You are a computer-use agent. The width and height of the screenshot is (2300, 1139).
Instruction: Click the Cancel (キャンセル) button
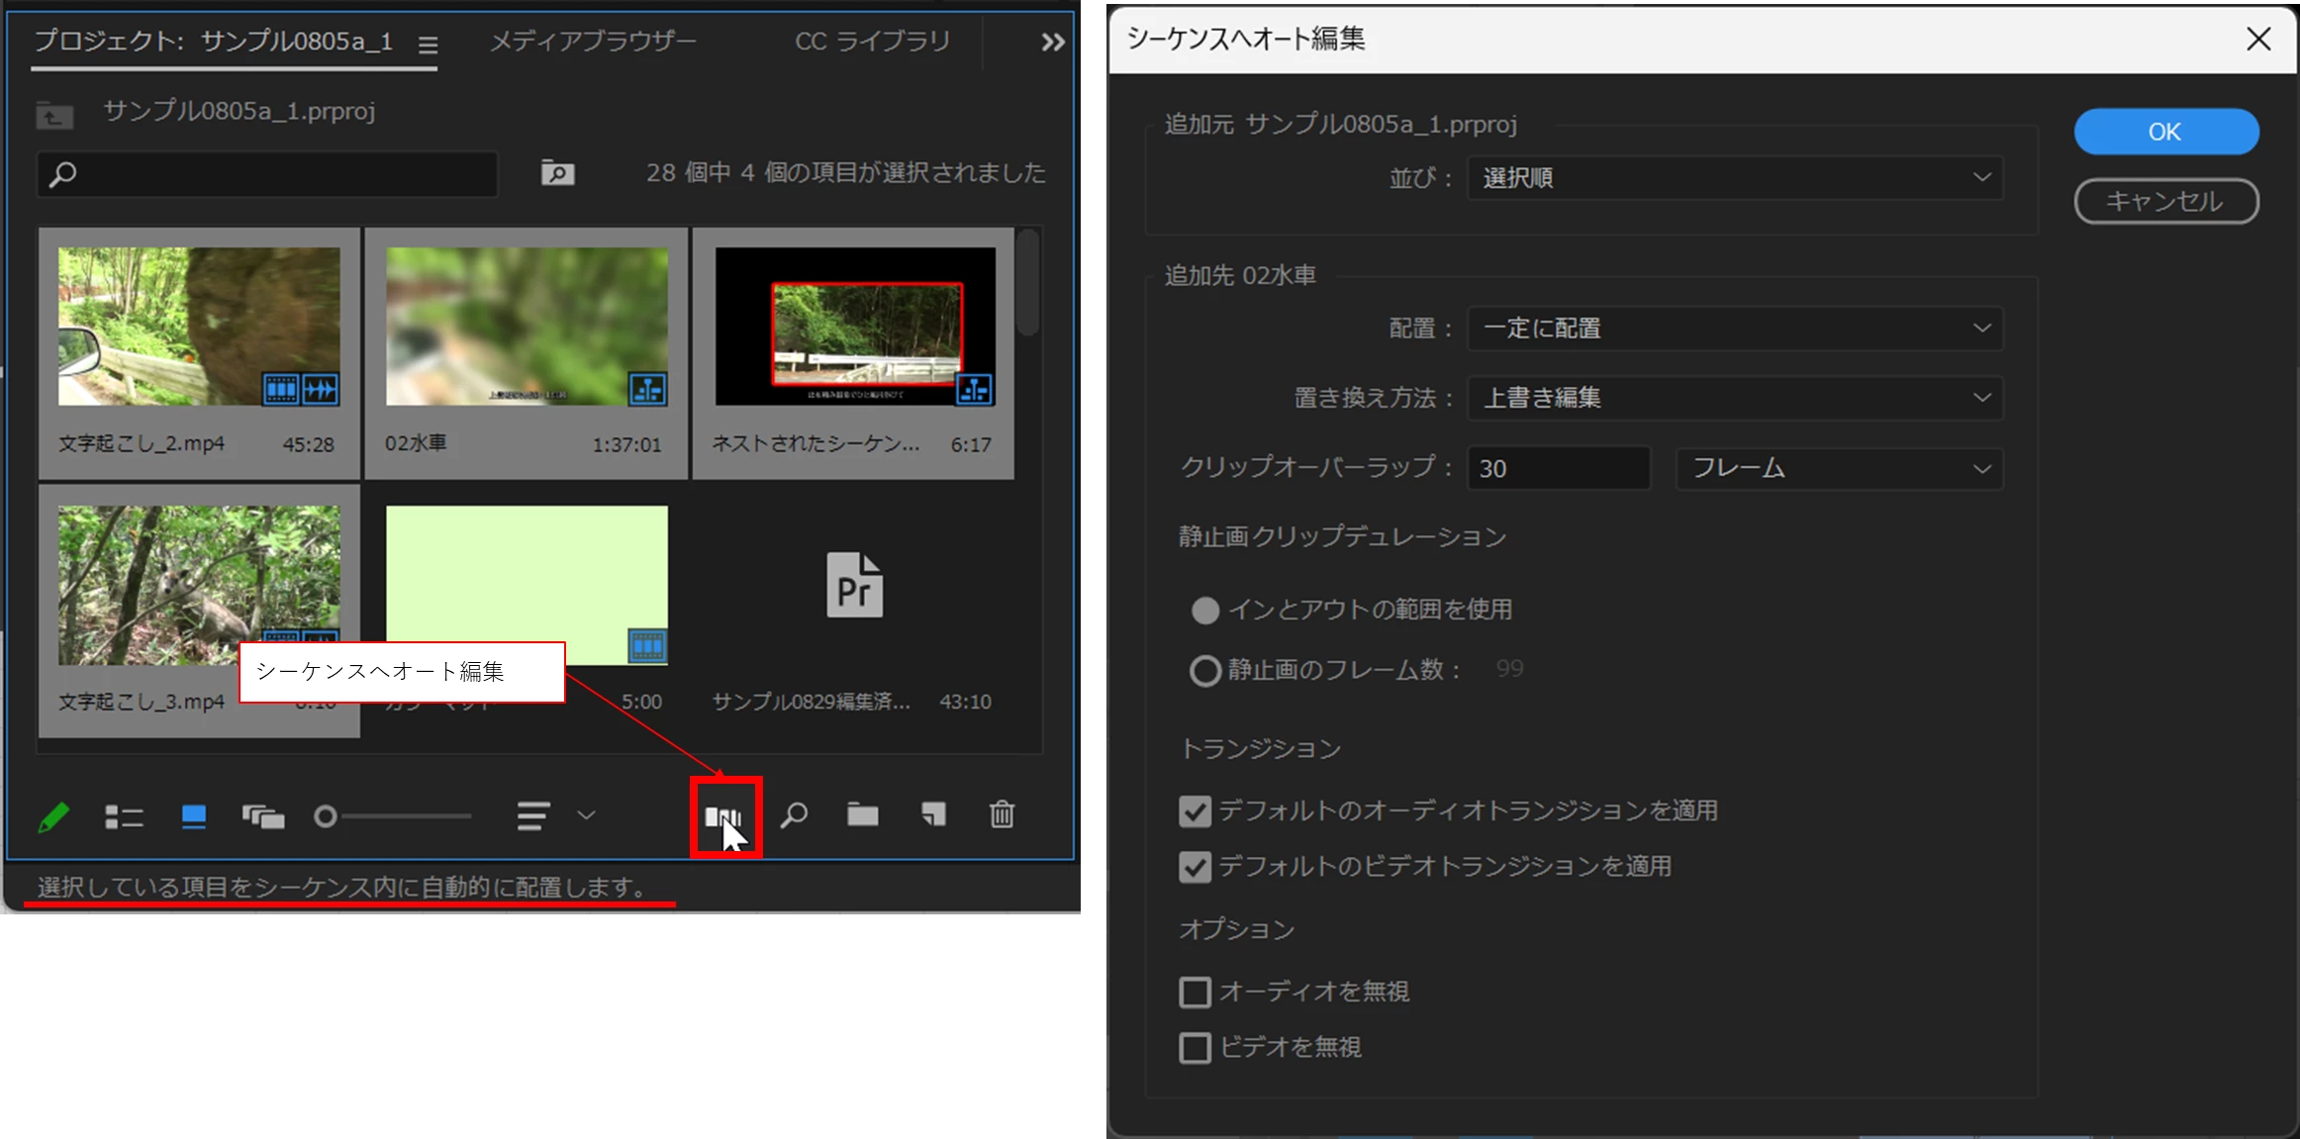click(2165, 202)
